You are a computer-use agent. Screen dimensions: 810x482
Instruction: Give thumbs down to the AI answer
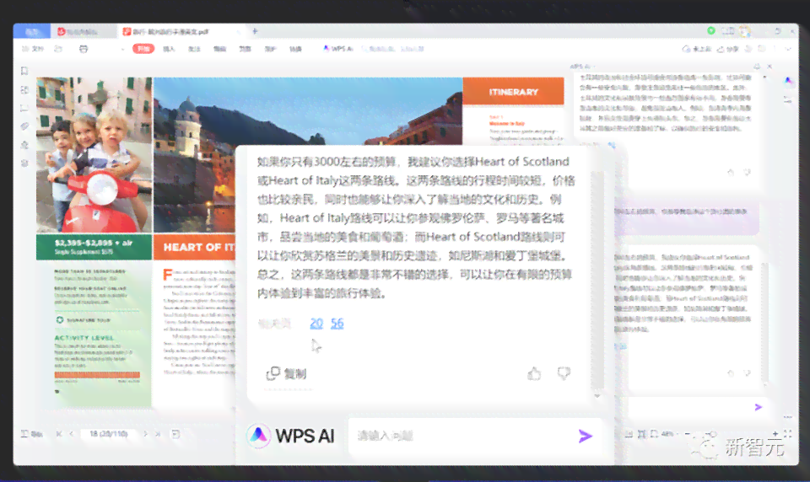click(x=564, y=373)
